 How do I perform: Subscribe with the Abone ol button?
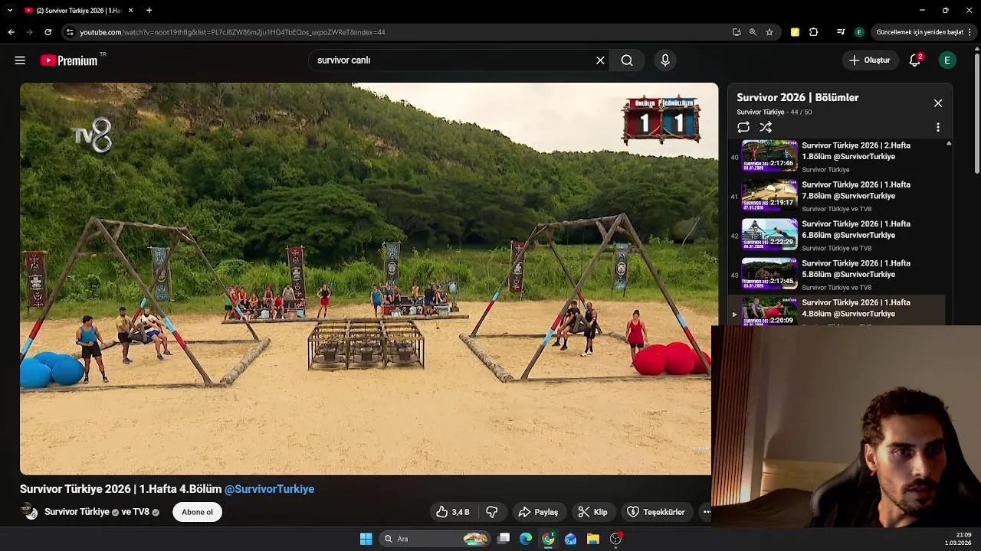(197, 512)
